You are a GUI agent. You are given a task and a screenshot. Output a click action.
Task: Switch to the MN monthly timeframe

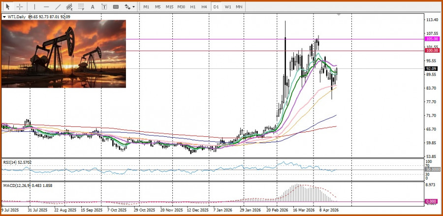(239, 7)
